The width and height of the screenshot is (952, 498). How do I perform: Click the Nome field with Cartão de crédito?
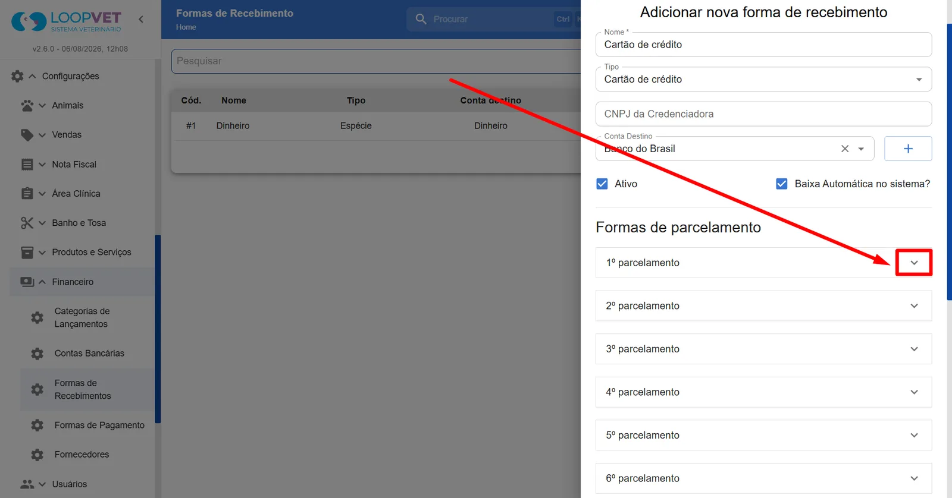tap(763, 45)
